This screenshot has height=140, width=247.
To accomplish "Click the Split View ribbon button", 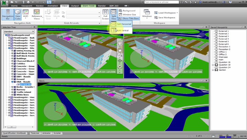I will (x=114, y=14).
